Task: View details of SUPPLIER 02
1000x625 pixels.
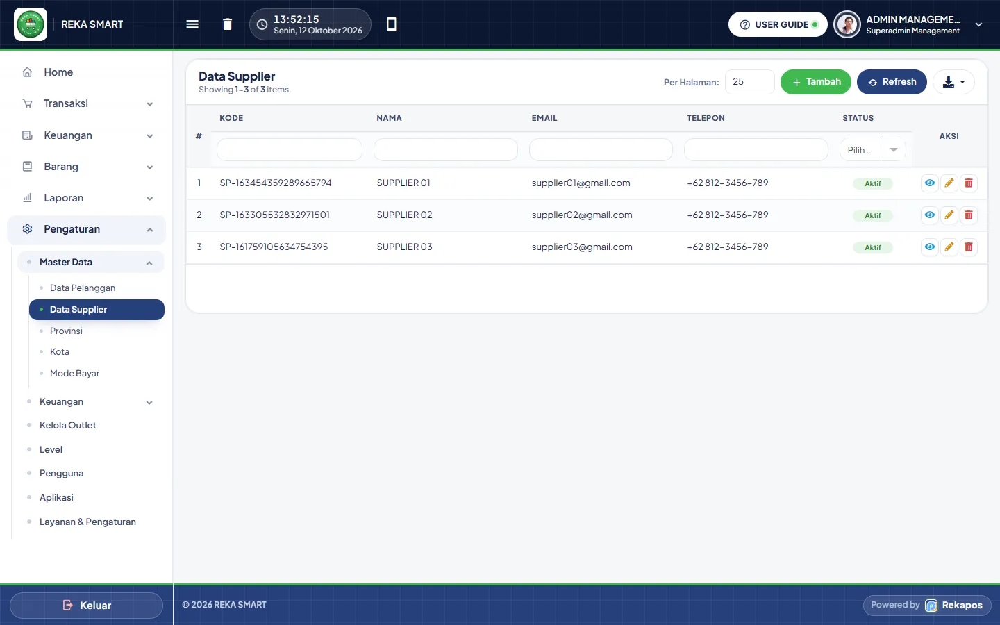Action: coord(929,215)
